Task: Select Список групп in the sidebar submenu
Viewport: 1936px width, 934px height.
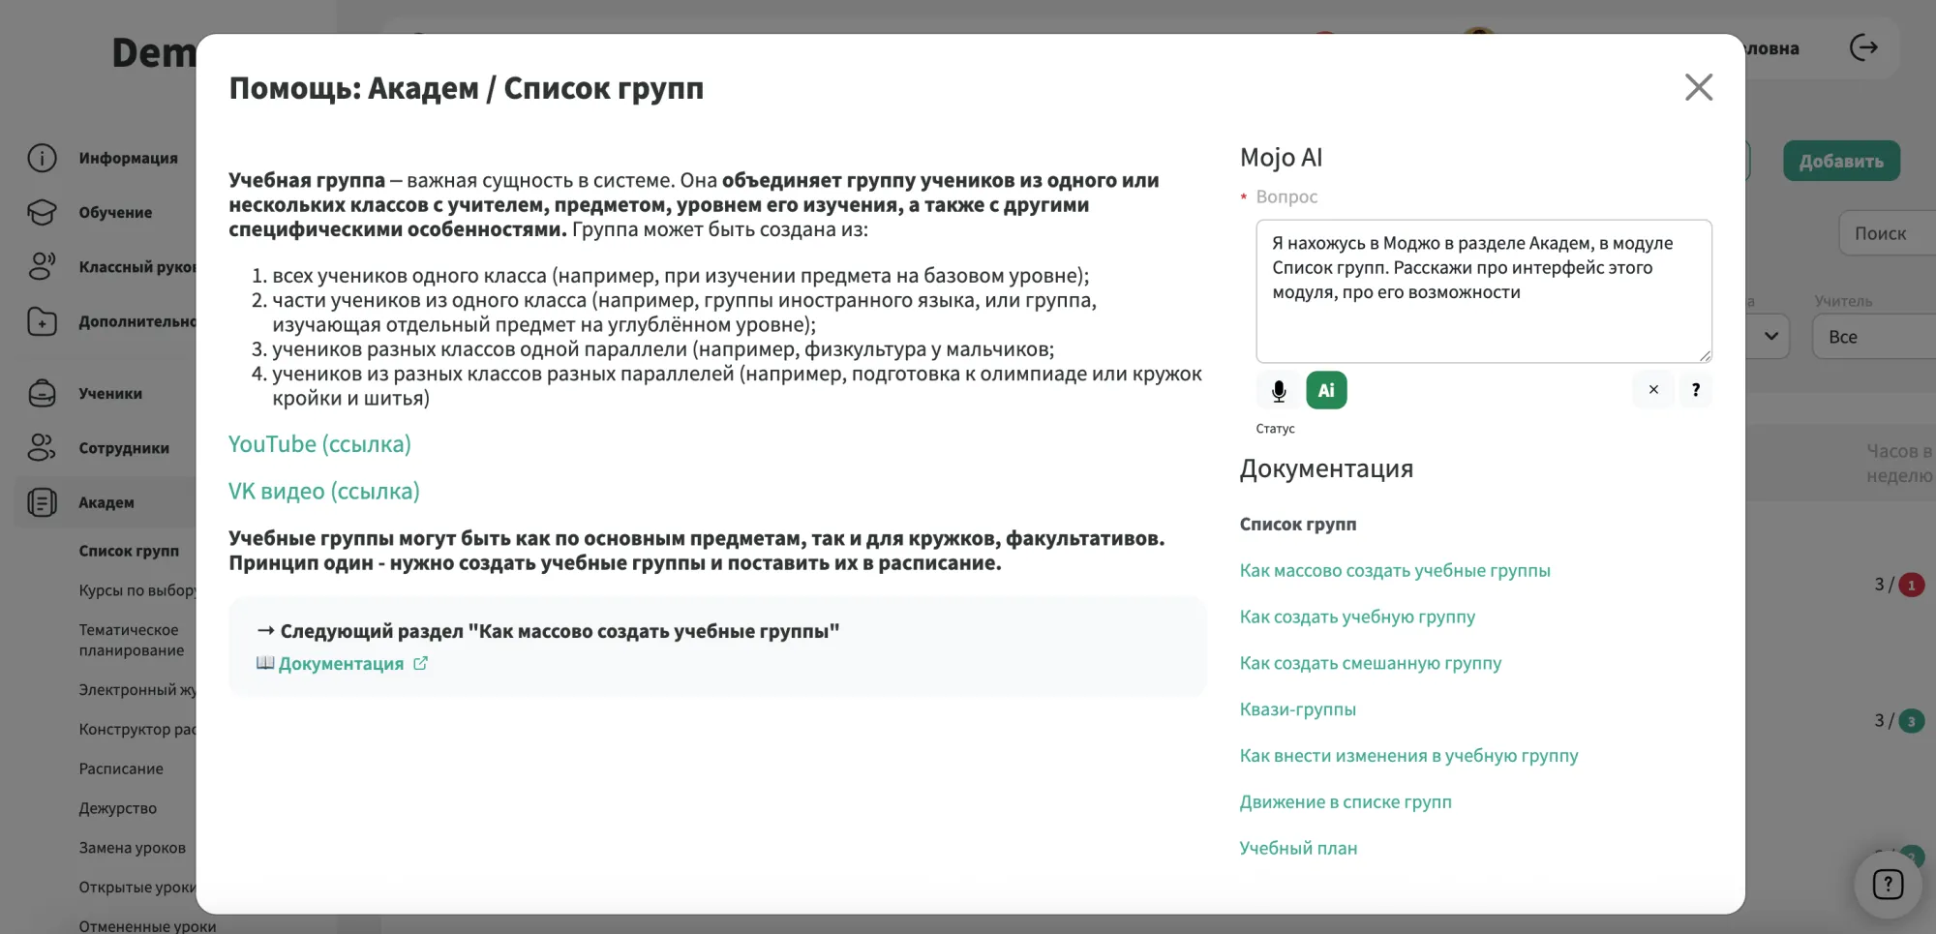Action: point(129,551)
